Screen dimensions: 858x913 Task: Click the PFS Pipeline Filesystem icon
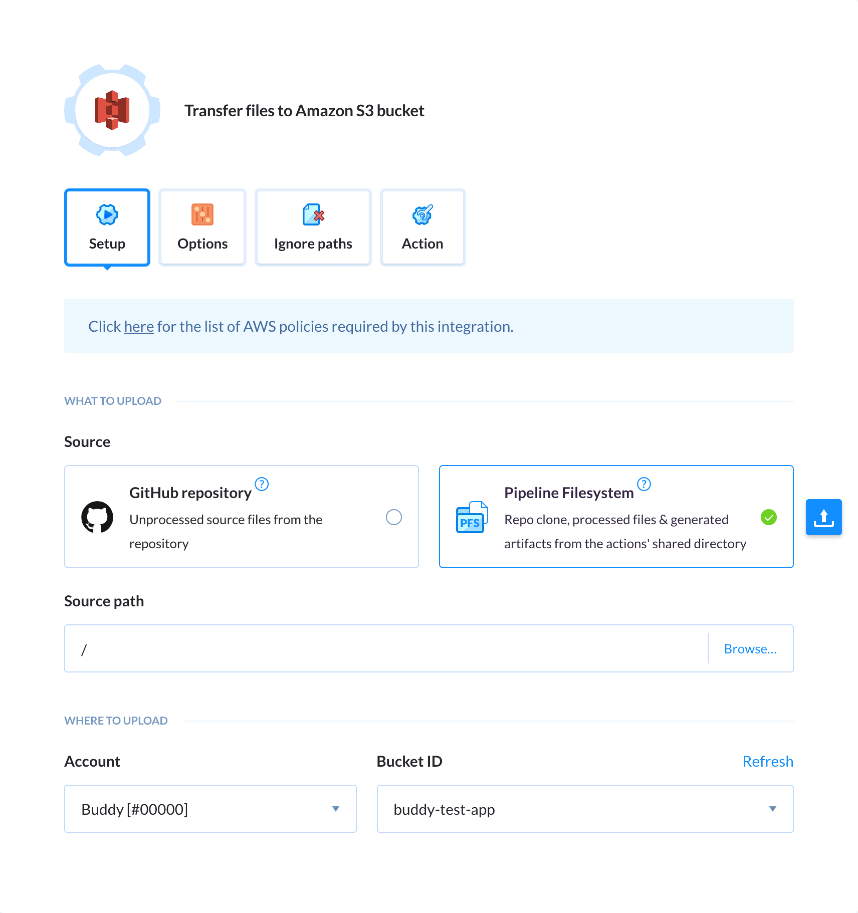[x=471, y=518]
